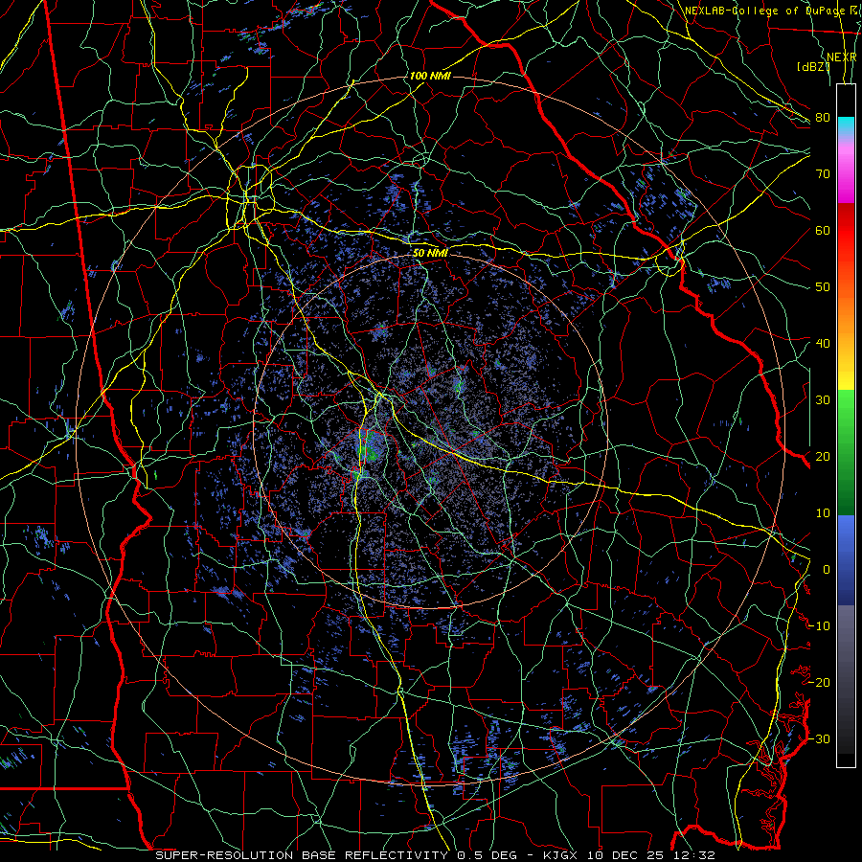
Task: Click the 10 value on the dBZ scale
Action: tap(823, 513)
